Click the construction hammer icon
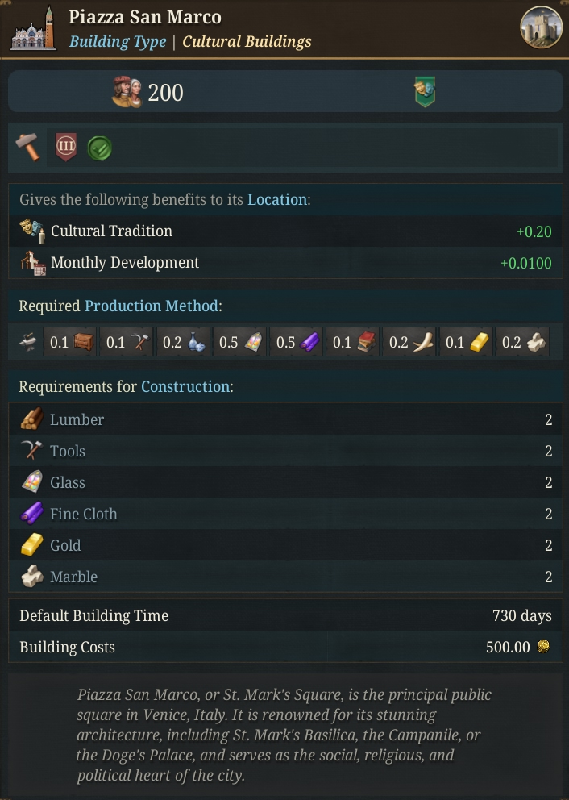This screenshot has width=569, height=800. click(27, 148)
